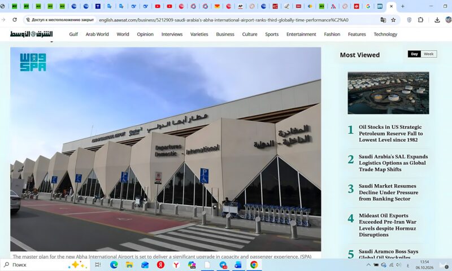Screen dimensions: 452x271
Task: Open 'Saudi Aramco Boss Says' article
Action: 388,254
